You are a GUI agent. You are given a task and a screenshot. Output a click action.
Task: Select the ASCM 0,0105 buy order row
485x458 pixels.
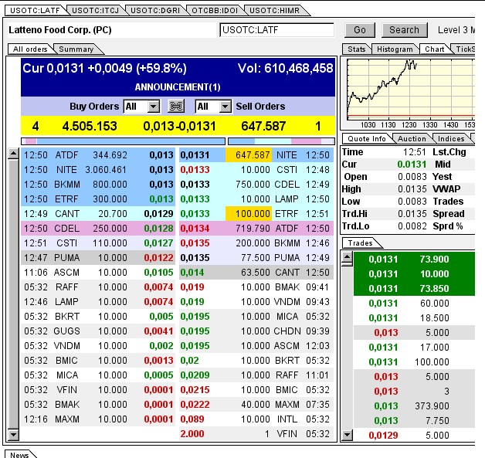[98, 273]
